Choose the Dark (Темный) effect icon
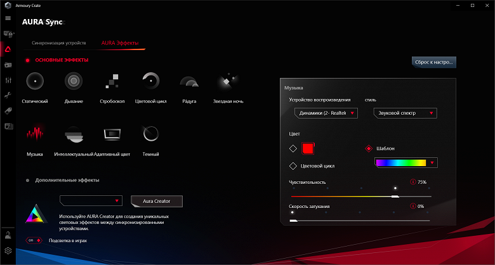Screen dimensions: 495x265 [150, 134]
